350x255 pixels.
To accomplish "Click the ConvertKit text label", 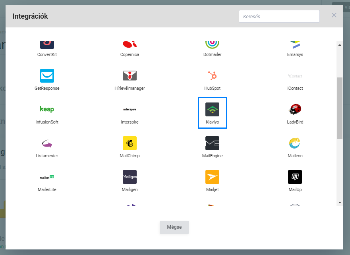I will click(47, 54).
